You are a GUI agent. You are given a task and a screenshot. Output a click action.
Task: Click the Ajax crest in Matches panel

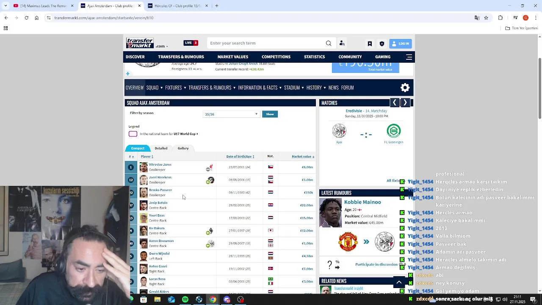point(339,131)
